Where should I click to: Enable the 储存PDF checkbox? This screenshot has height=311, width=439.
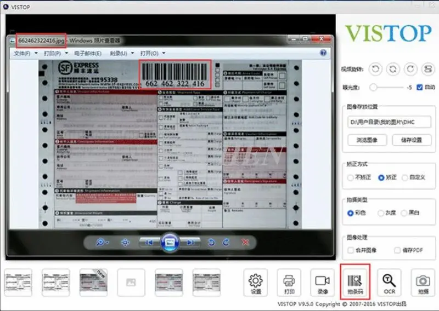397,250
